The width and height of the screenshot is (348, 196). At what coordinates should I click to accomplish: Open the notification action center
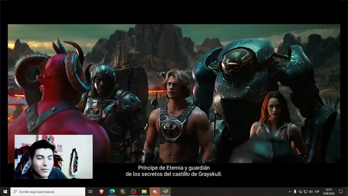click(341, 192)
